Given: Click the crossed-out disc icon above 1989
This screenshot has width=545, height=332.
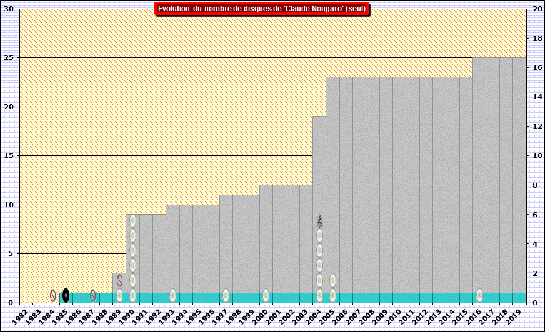Looking at the screenshot, I should pos(119,280).
